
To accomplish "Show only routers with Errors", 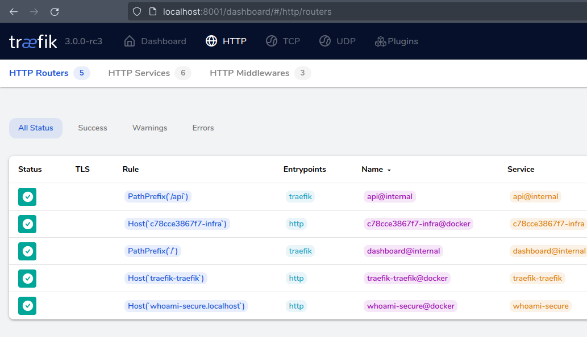I will (203, 128).
